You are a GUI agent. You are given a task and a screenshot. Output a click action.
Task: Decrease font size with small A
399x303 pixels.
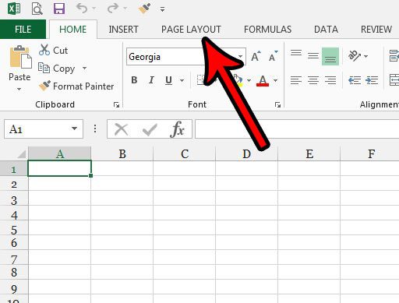pos(274,56)
